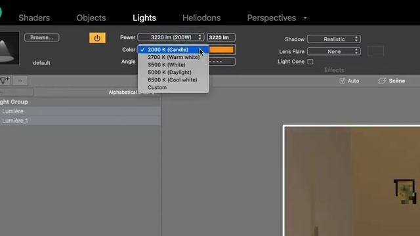Screen dimensions: 420x236
Task: Open the Perspectives tab
Action: click(x=271, y=18)
